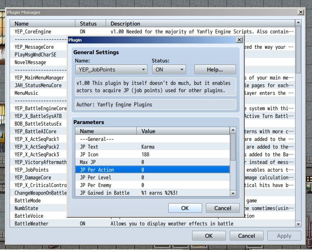
Task: Click the Karma value cell
Action: tap(148, 147)
